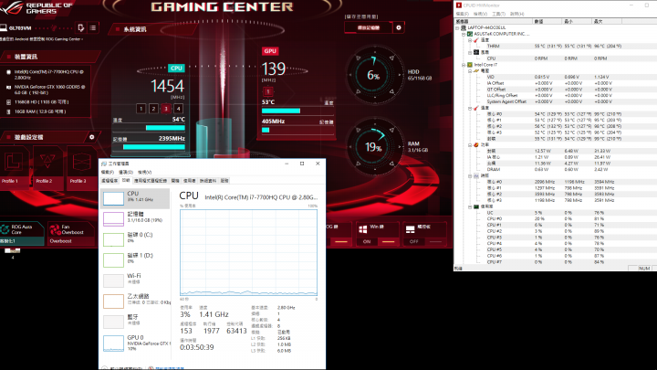657x370 pixels.
Task: Click the CPUID HWMonitor title bar icon
Action: [459, 5]
